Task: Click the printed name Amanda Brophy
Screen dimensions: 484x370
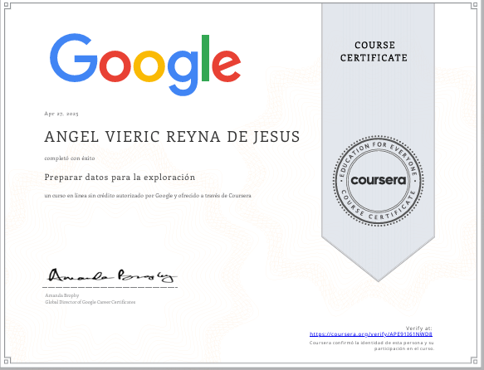Action: click(x=62, y=295)
